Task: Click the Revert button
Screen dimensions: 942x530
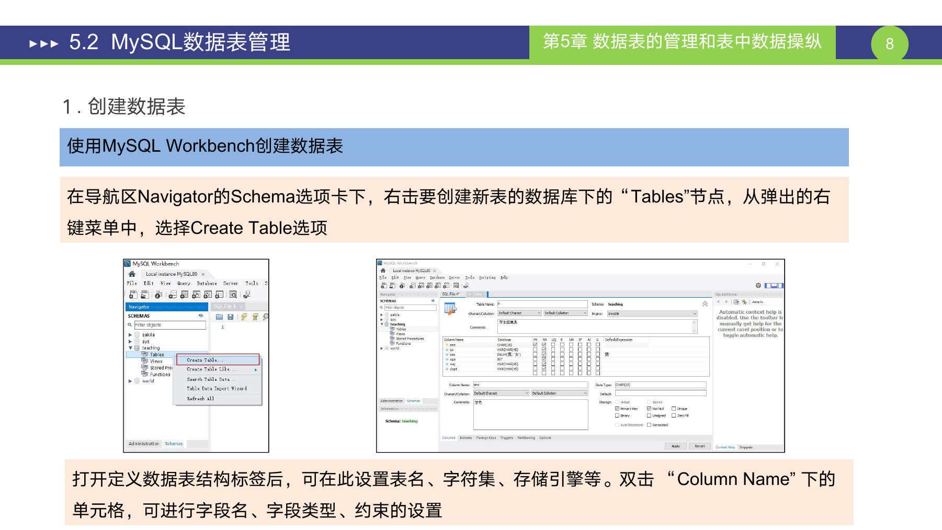Action: pos(700,446)
